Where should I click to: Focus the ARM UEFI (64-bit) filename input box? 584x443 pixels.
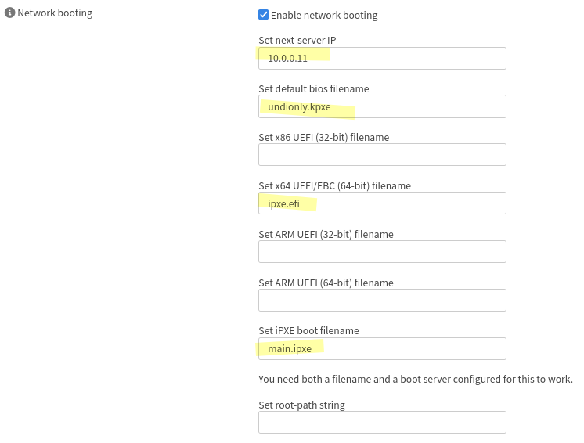tap(382, 301)
